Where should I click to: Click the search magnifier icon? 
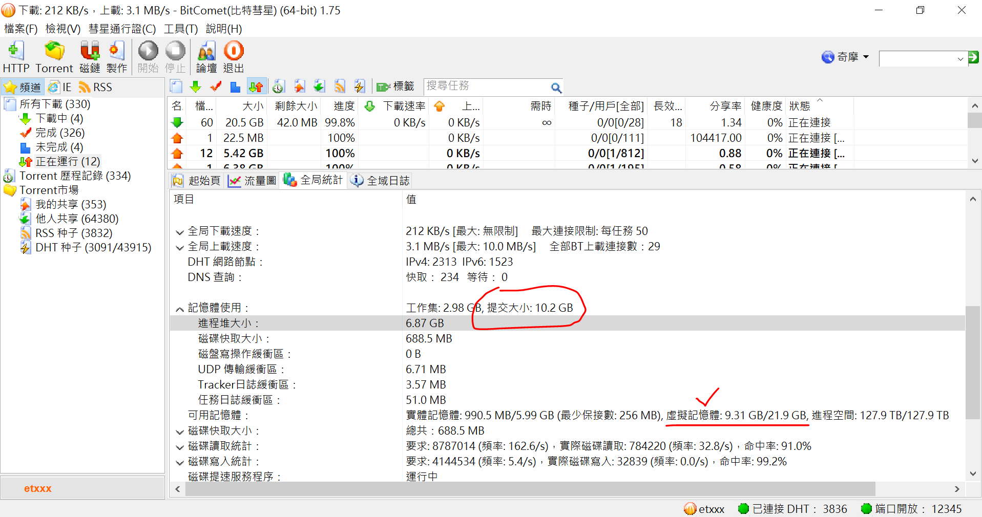tap(556, 88)
